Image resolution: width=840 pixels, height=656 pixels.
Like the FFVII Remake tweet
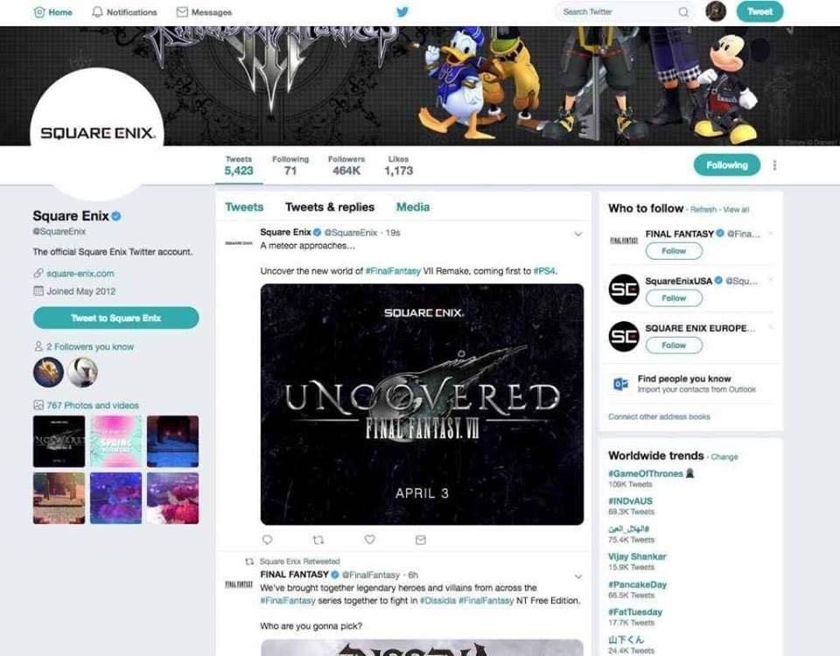[x=369, y=540]
